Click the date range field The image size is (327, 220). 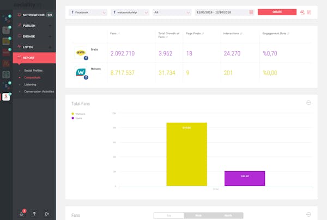tap(225, 12)
